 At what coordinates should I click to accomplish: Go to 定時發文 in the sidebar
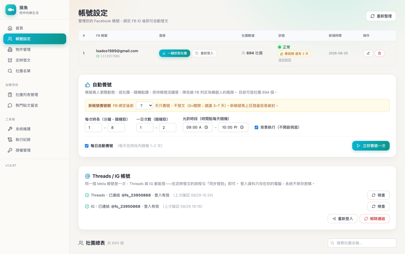point(35,60)
